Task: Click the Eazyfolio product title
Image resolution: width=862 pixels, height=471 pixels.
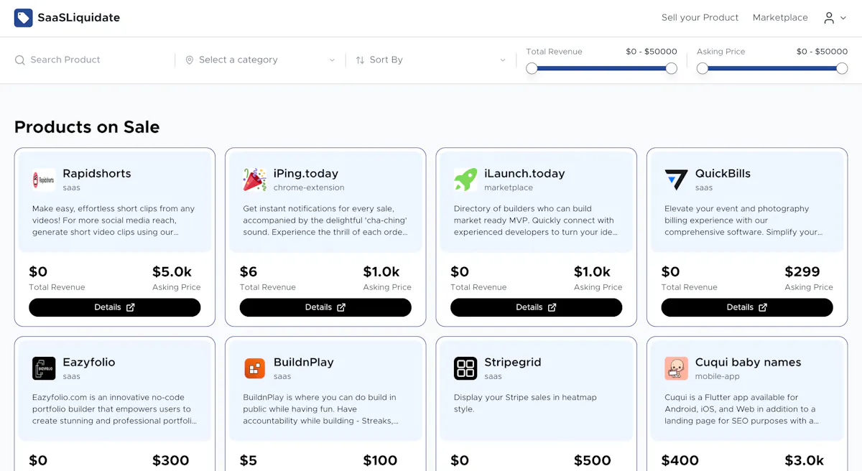Action: 89,363
